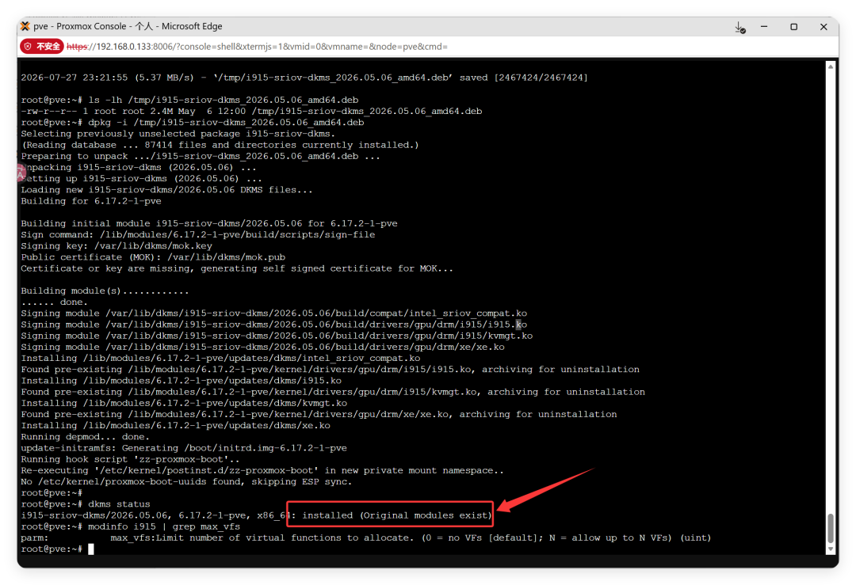Click the 'parm: max_vfs' output line
This screenshot has width=856, height=585.
click(x=365, y=538)
